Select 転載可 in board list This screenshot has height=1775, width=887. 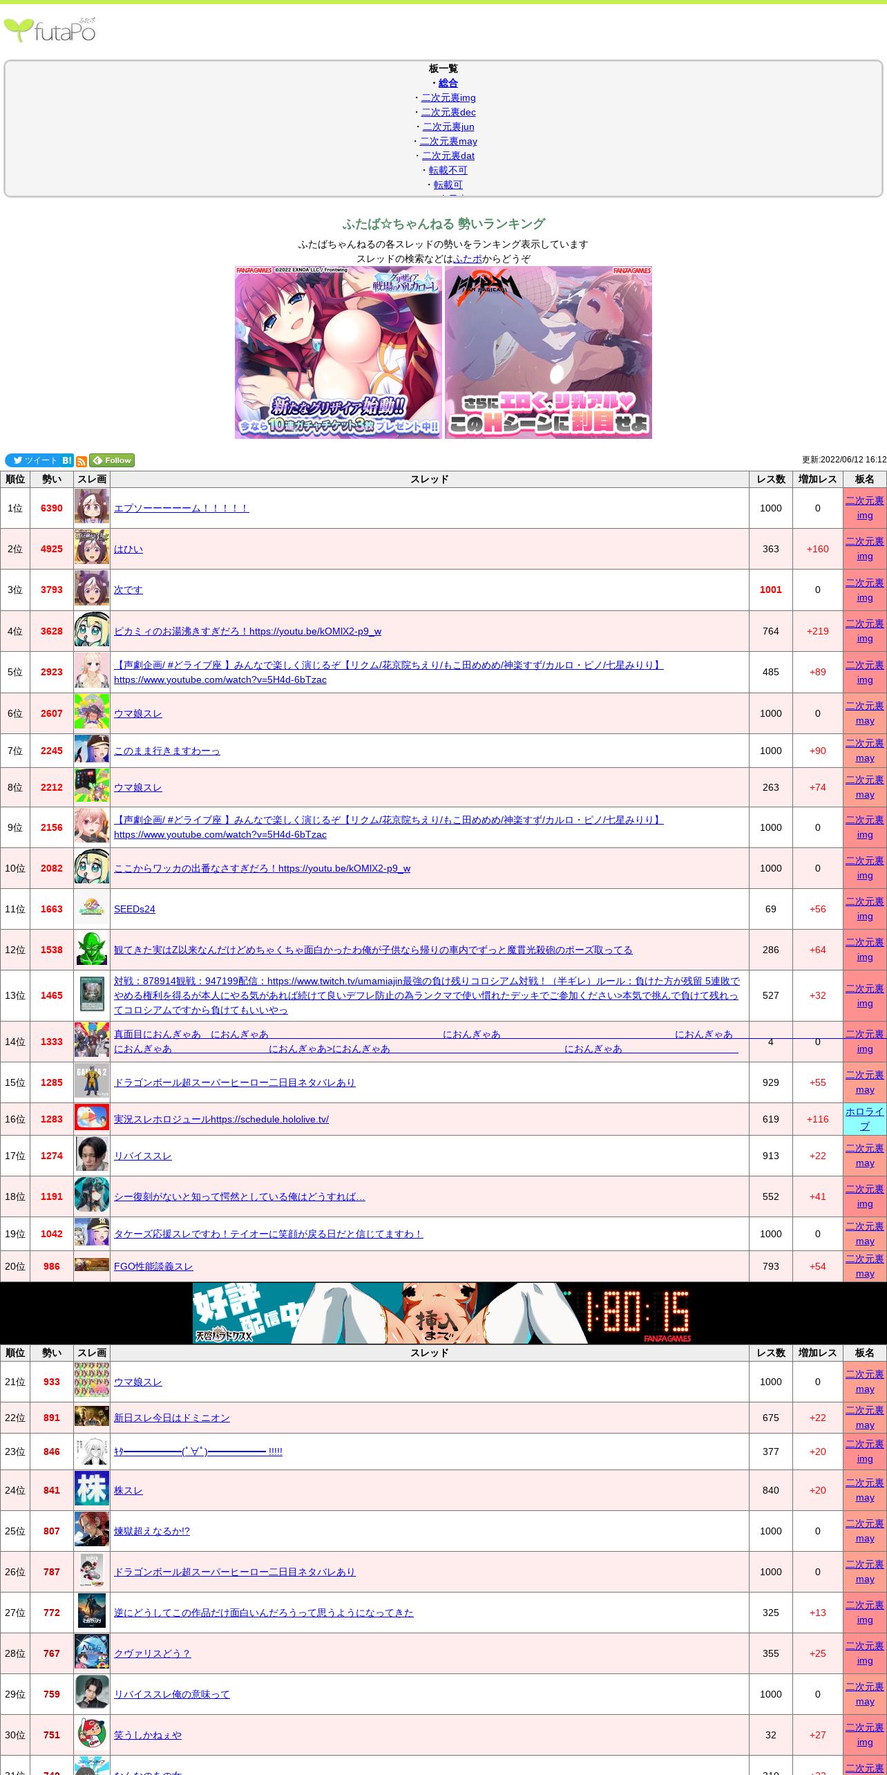point(448,185)
